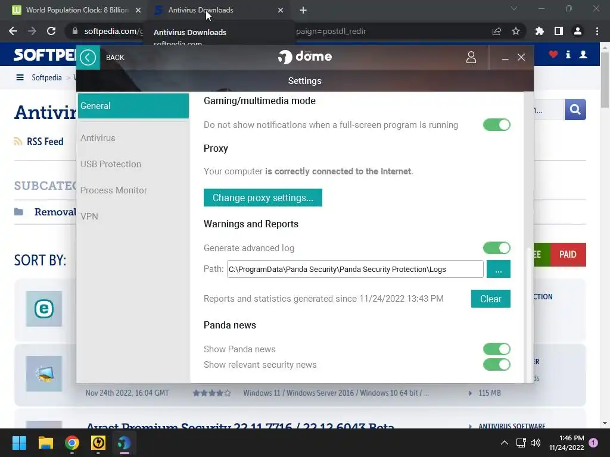Screen dimensions: 610x457
Task: Open Avast Premium Security listing link
Action: (240, 425)
